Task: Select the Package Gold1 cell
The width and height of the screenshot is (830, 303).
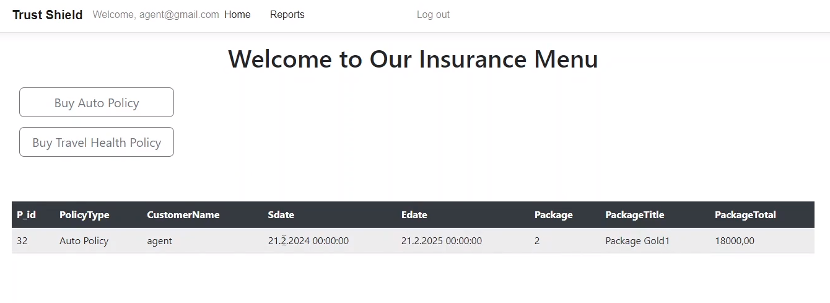Action: pos(637,241)
